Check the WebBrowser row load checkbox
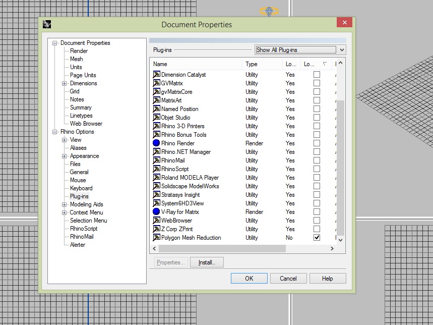Image resolution: width=433 pixels, height=325 pixels. (x=317, y=220)
